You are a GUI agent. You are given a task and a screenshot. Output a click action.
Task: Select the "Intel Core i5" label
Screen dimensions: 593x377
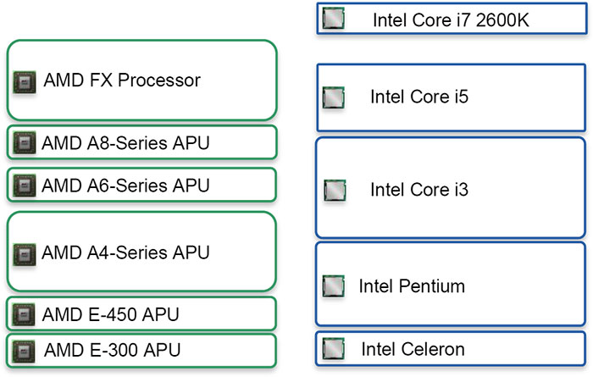[419, 97]
